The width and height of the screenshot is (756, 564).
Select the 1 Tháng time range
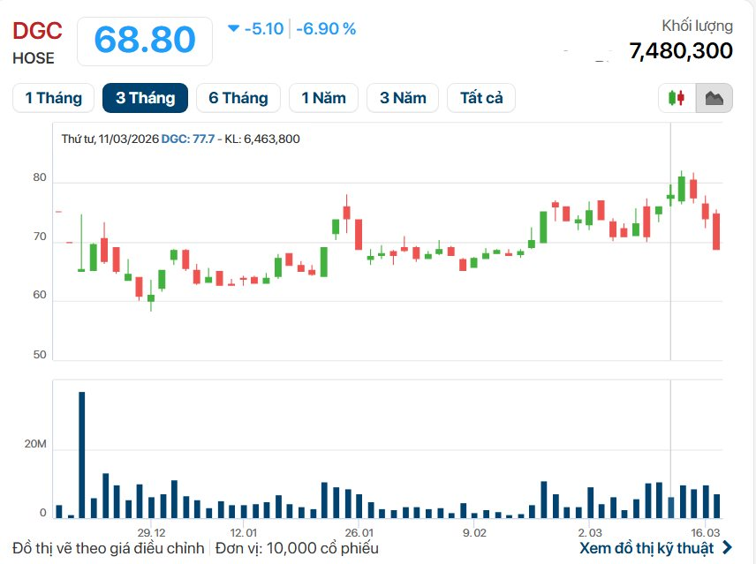[x=53, y=98]
